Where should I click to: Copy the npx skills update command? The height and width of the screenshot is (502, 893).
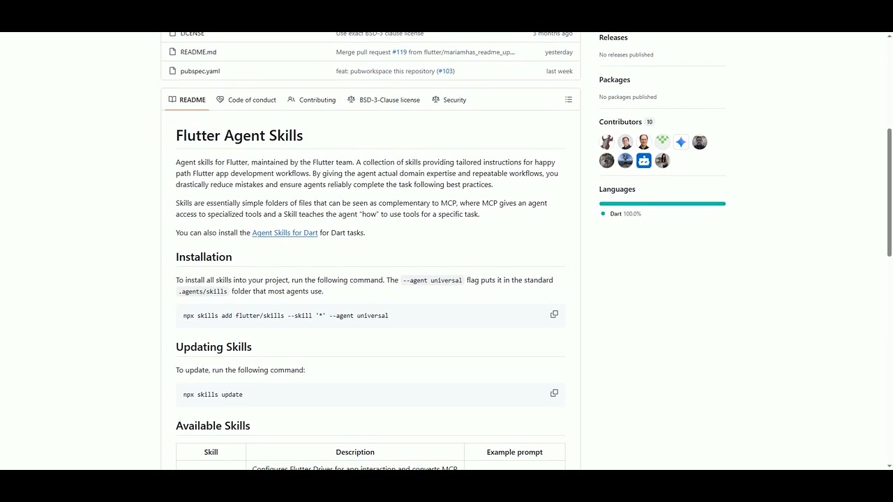click(x=554, y=393)
